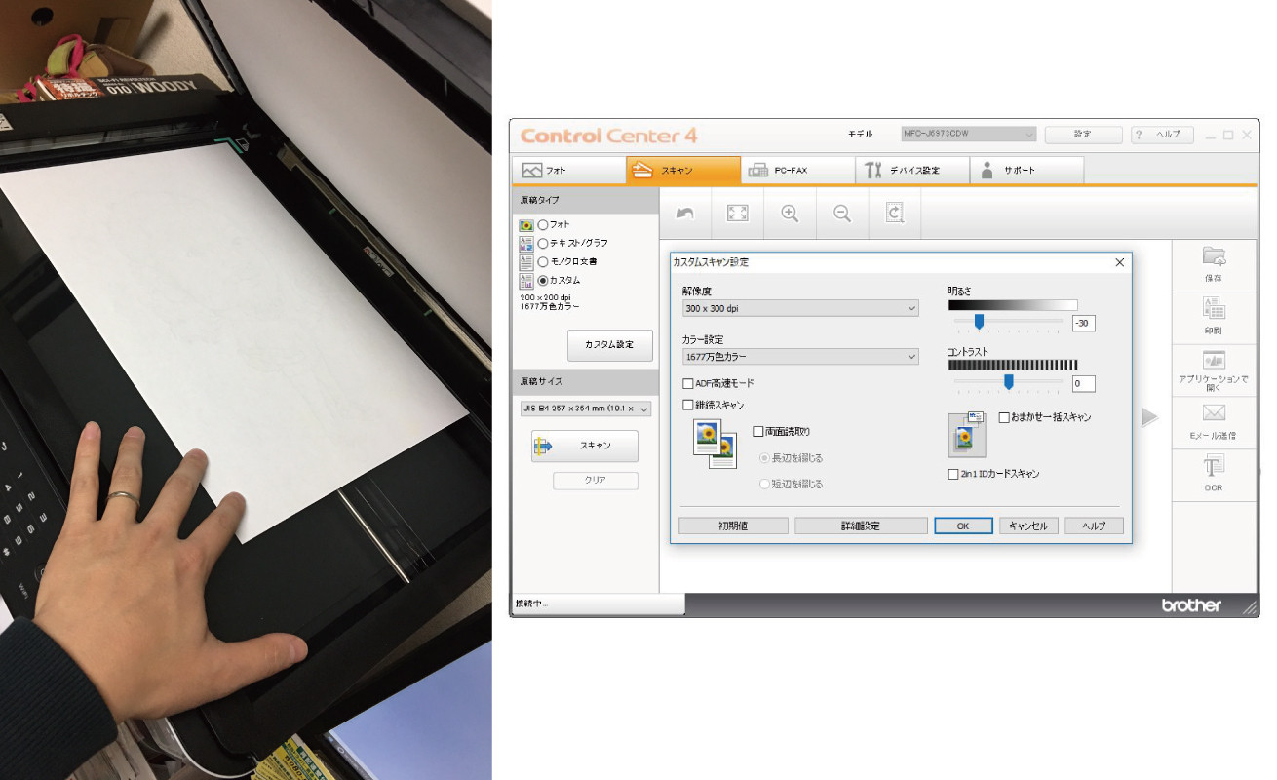
Task: Click the rotate/crop icon in the toolbar
Action: click(895, 214)
